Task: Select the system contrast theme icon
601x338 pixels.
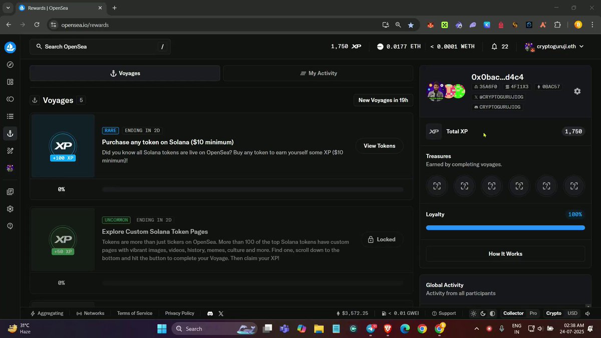Action: [x=492, y=313]
